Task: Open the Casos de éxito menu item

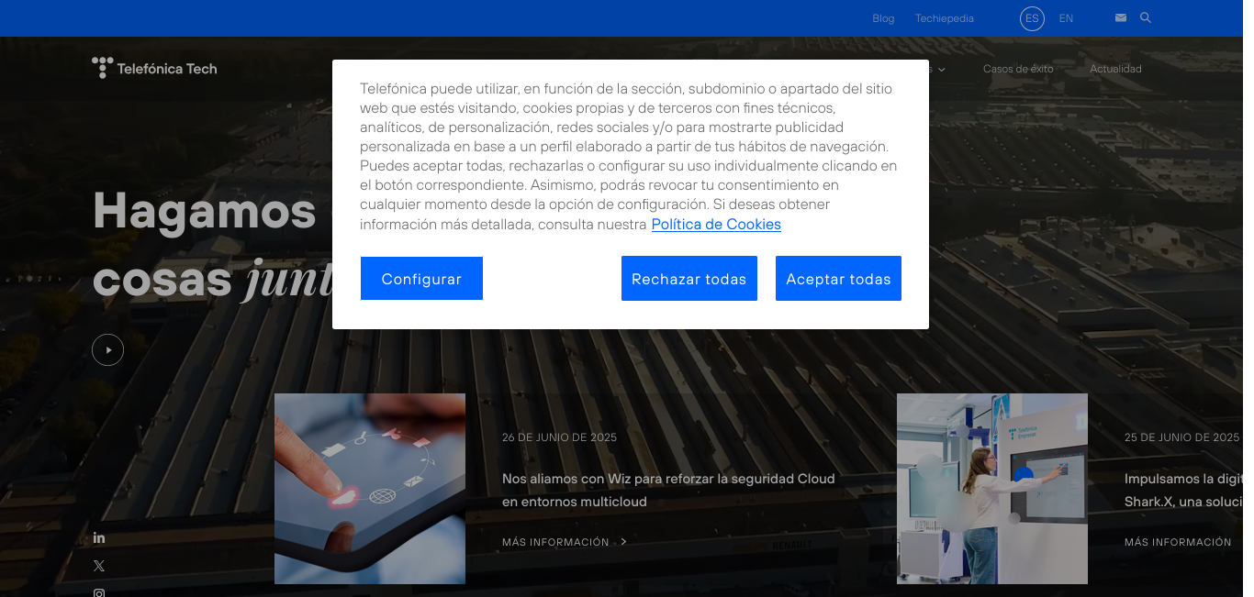Action: pos(1017,69)
